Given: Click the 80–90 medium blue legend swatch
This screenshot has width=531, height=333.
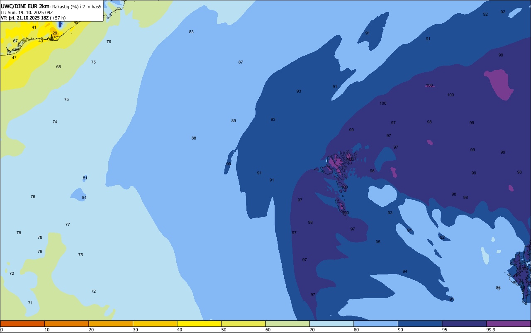Looking at the screenshot, I should [376, 323].
